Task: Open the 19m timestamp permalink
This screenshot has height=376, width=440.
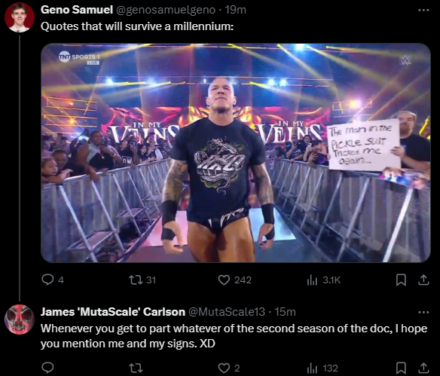Action: (235, 10)
